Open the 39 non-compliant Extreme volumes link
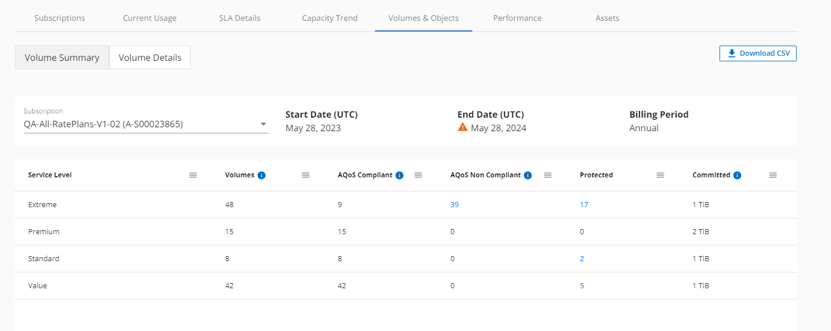 point(454,204)
